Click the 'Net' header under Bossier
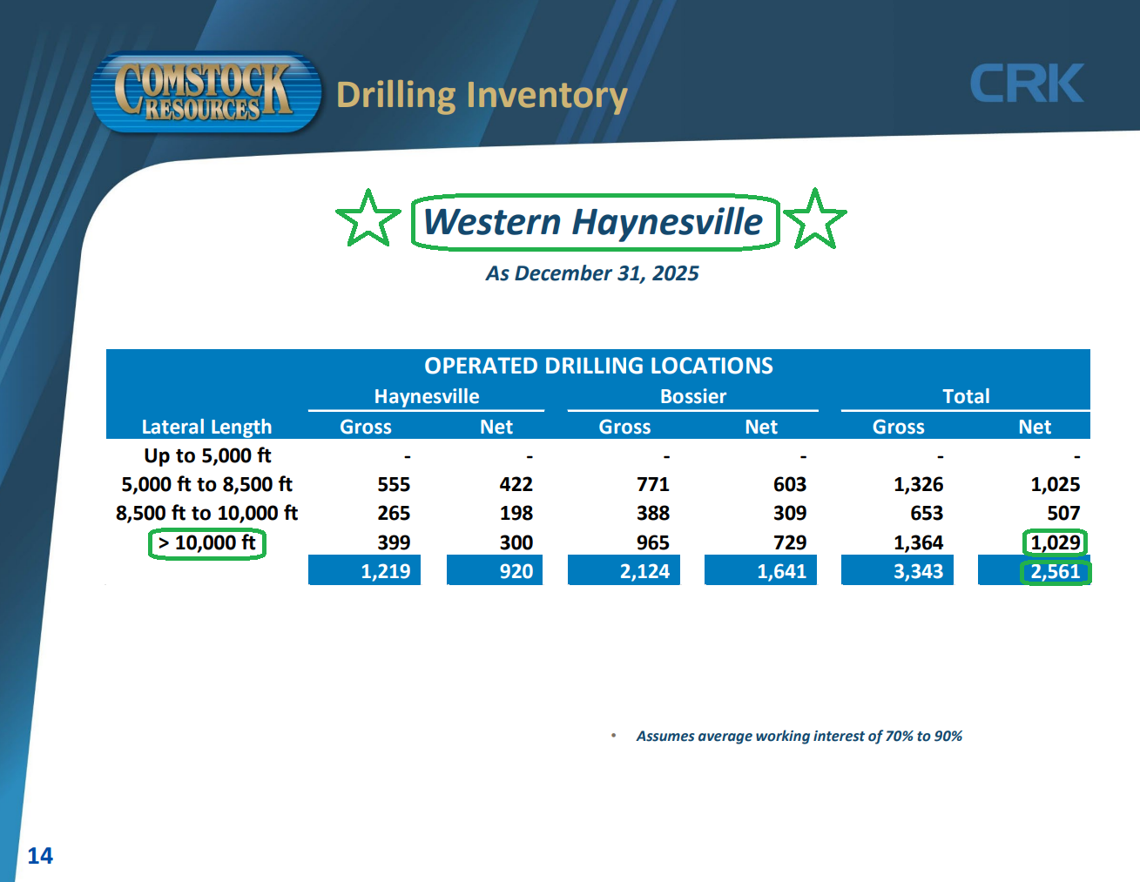This screenshot has width=1140, height=882. (x=761, y=427)
